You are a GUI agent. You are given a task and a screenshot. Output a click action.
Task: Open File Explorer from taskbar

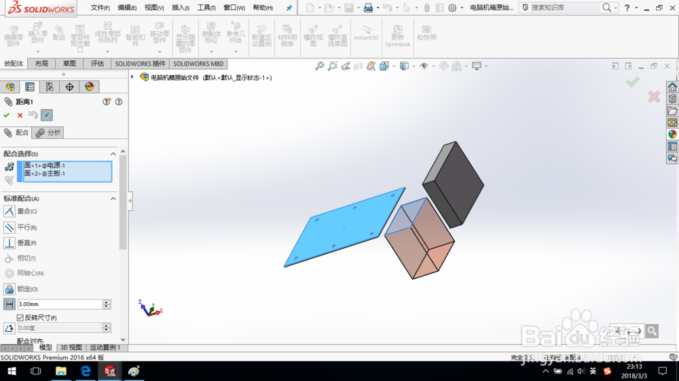(x=60, y=371)
